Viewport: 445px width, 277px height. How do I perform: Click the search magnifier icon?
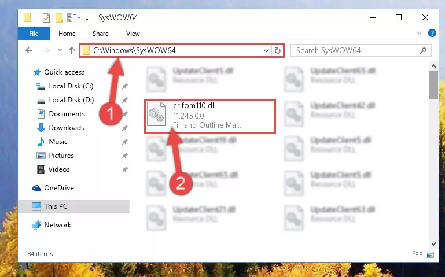[423, 50]
